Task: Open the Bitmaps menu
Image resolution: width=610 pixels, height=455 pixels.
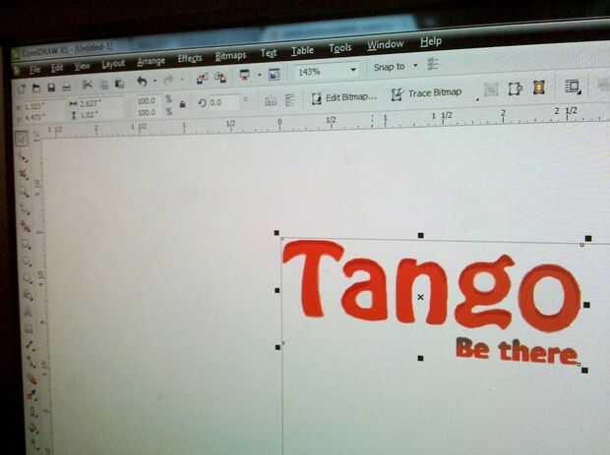Action: pos(230,56)
